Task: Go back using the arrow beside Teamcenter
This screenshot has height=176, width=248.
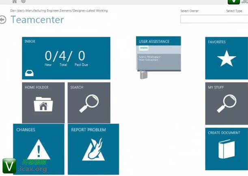Action: 3,20
